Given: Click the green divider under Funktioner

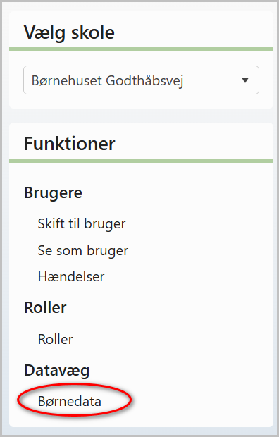Looking at the screenshot, I should click(x=141, y=161).
